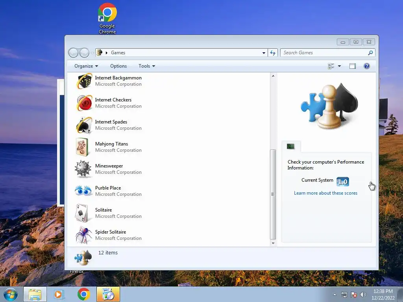403x302 pixels.
Task: Launch Windows Media Player from taskbar
Action: [59, 294]
